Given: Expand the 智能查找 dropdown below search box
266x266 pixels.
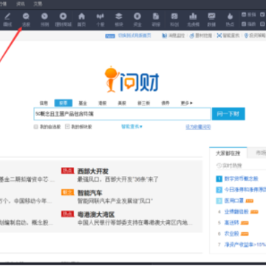Looking at the screenshot, I should pos(132,126).
